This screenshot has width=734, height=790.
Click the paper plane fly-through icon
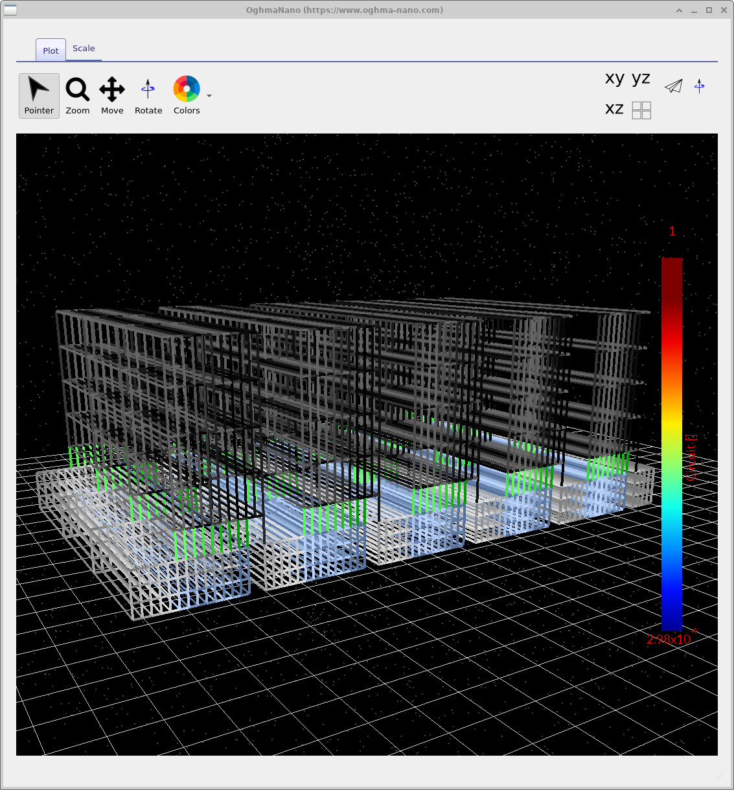coord(673,86)
